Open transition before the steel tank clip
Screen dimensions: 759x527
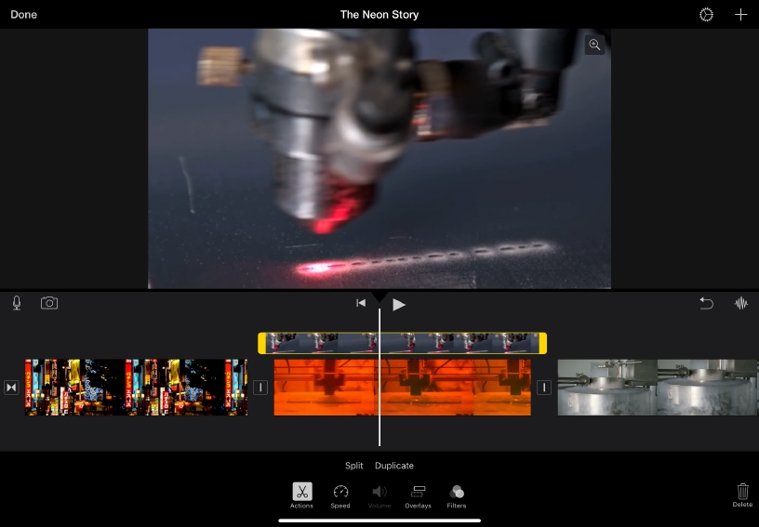[543, 388]
